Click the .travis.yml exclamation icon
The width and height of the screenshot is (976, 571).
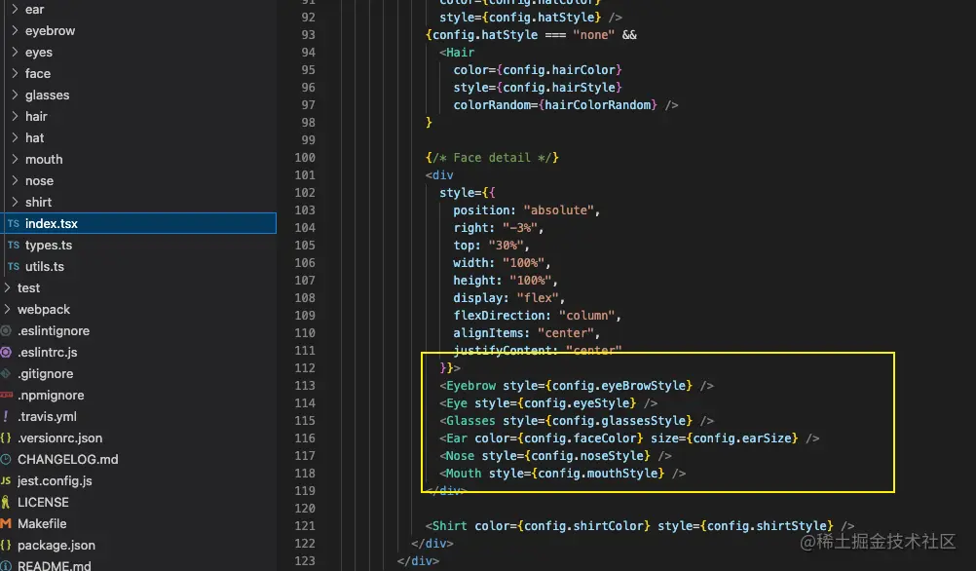coord(6,416)
